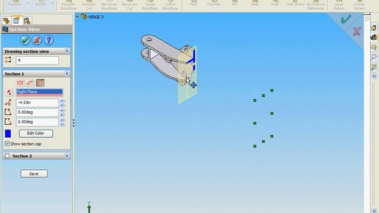Open the Features toolbar tab

[x=15, y=4]
